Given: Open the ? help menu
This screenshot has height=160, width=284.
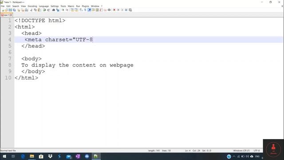Looking at the screenshot, I should click(102, 6).
